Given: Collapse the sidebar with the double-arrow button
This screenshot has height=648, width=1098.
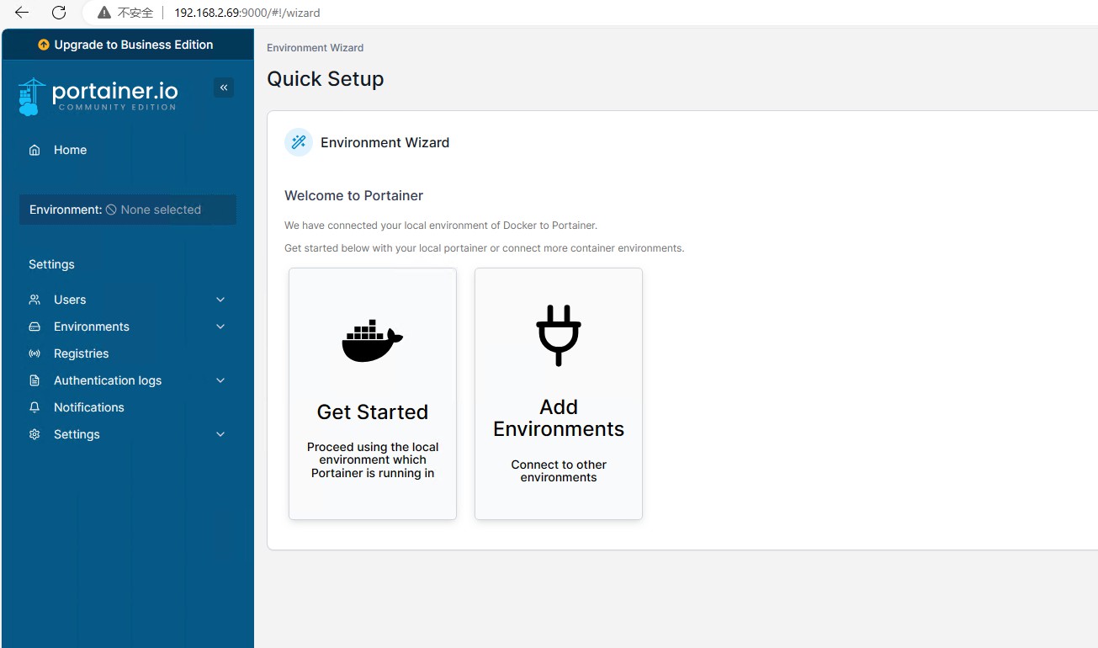Looking at the screenshot, I should (x=223, y=87).
